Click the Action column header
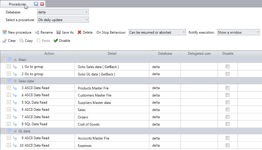Screen dimensions: 262x150 pos(49,54)
